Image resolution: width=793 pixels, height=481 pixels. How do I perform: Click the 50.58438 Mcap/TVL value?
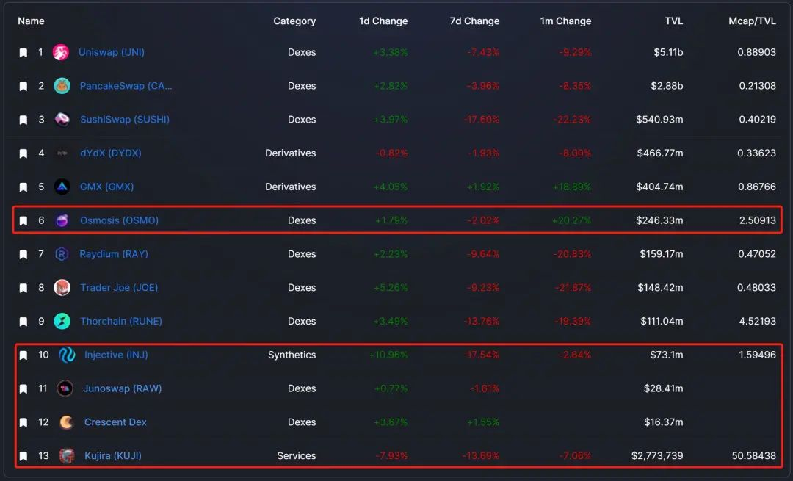click(753, 456)
